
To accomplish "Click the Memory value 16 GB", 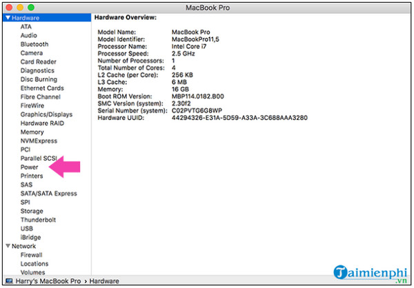I will click(x=180, y=89).
